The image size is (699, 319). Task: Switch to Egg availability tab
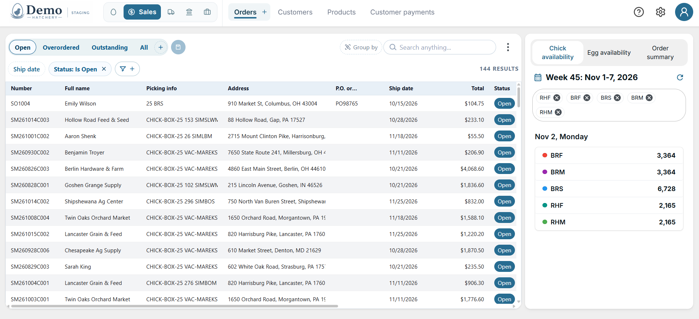[x=609, y=53]
